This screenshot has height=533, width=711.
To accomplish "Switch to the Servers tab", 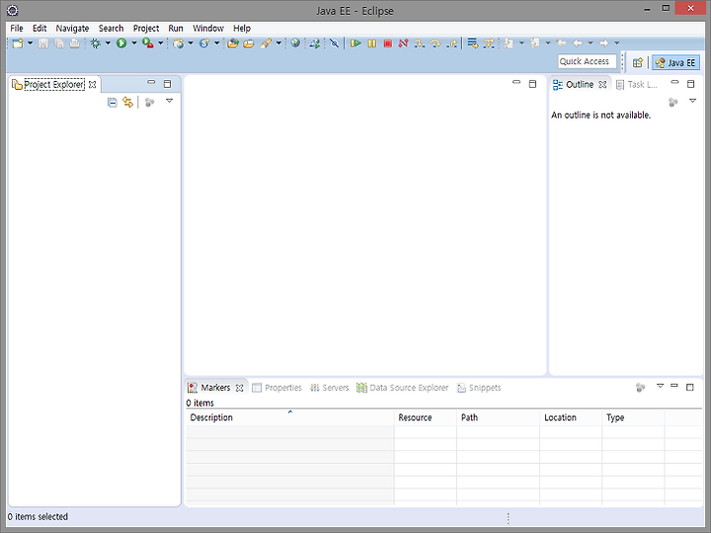I will pos(330,388).
